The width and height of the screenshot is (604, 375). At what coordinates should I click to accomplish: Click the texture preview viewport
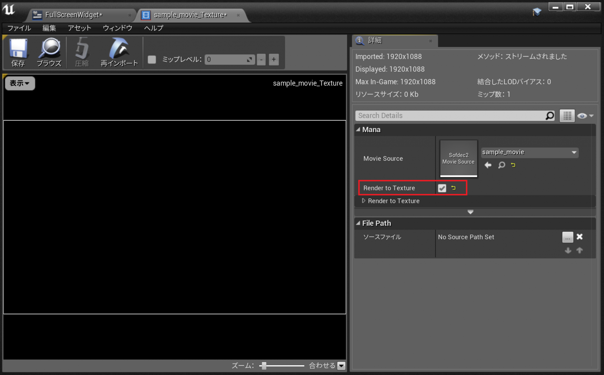tap(175, 217)
